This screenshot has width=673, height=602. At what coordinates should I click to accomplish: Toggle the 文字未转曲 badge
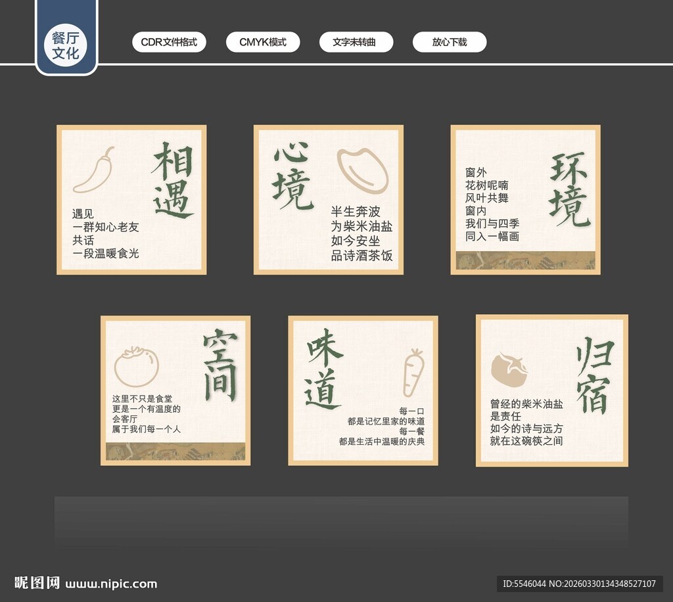356,41
